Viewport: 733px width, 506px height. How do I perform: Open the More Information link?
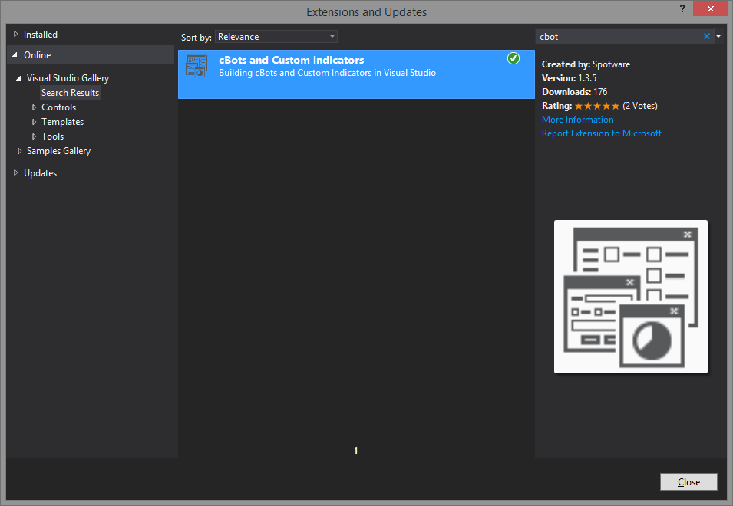pyautogui.click(x=577, y=120)
